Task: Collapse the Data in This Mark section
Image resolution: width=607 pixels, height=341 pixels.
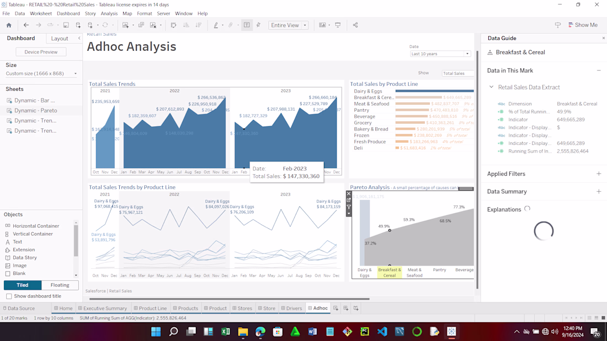Action: pyautogui.click(x=599, y=71)
